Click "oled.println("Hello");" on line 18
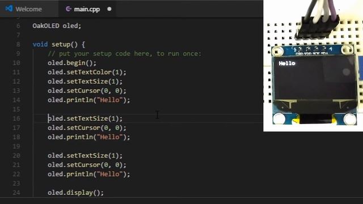This screenshot has width=363, height=204. [89, 137]
